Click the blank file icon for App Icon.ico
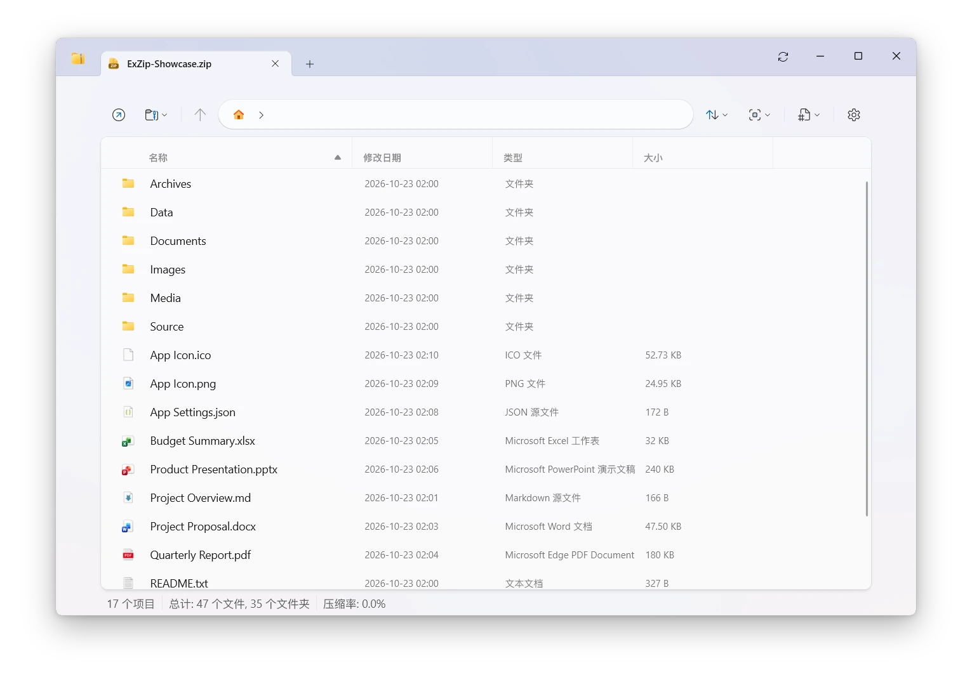The image size is (972, 689). pyautogui.click(x=128, y=355)
